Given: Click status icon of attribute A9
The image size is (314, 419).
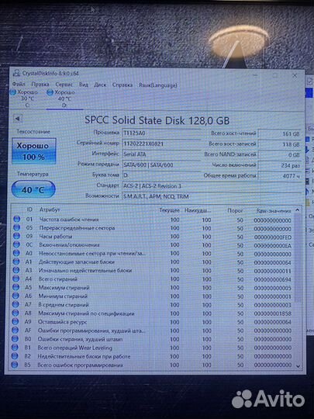Looking at the screenshot, I should tap(16, 321).
